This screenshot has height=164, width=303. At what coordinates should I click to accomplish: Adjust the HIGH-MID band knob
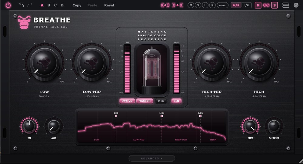pyautogui.click(x=212, y=63)
